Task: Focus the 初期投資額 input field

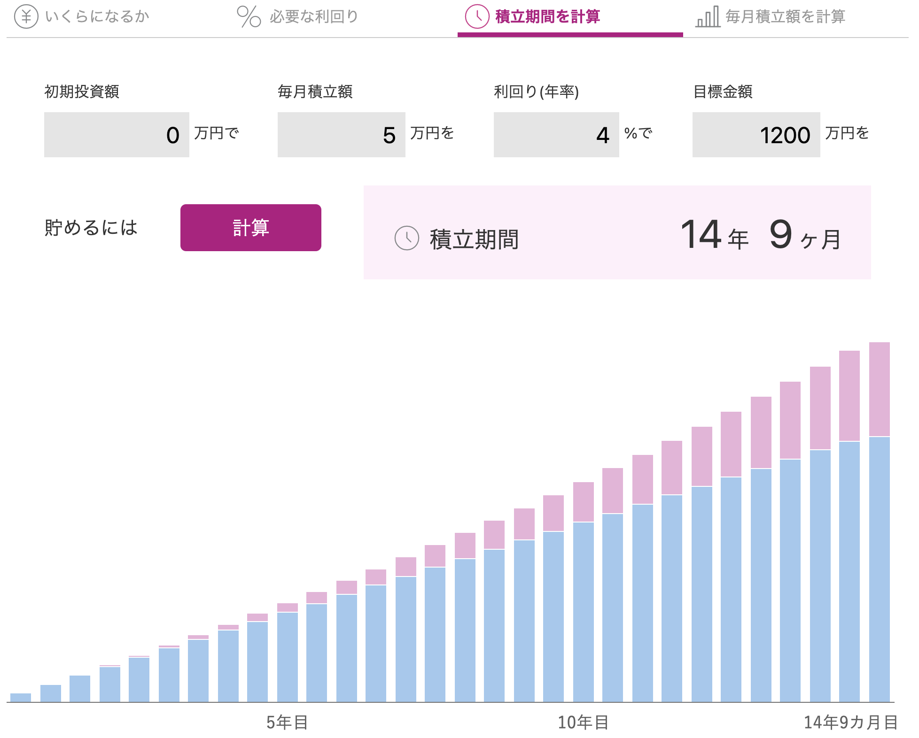Action: click(117, 135)
